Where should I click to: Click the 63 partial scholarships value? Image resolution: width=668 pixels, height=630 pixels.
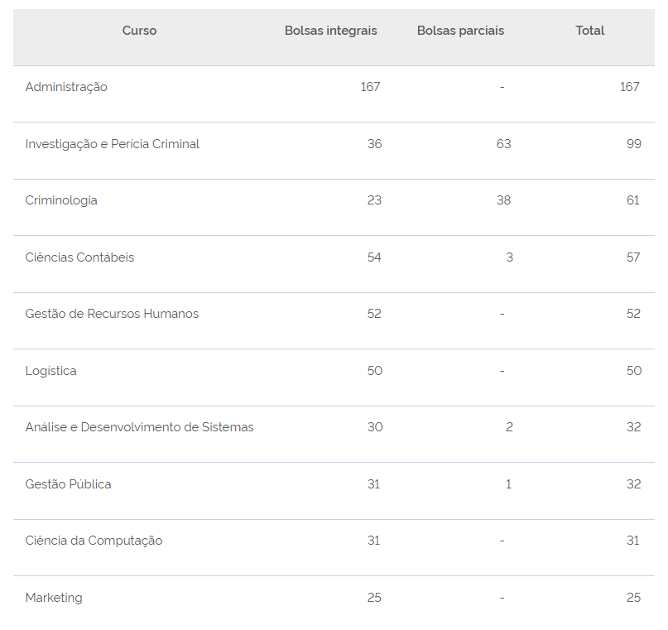pyautogui.click(x=503, y=144)
